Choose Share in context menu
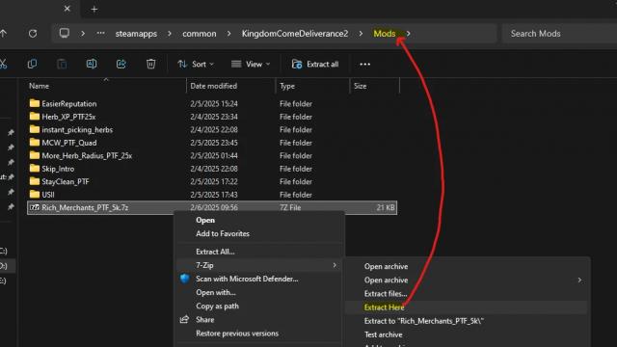The width and height of the screenshot is (617, 347). click(x=205, y=320)
